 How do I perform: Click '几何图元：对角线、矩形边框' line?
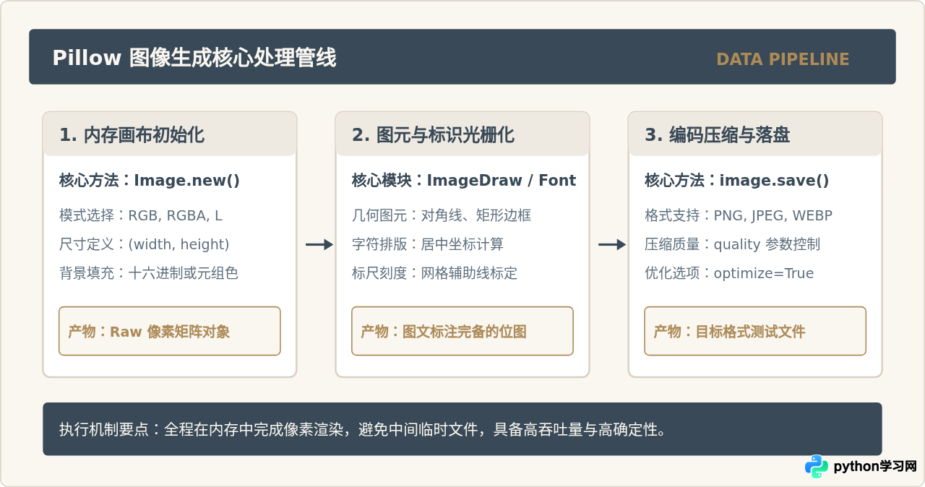442,215
